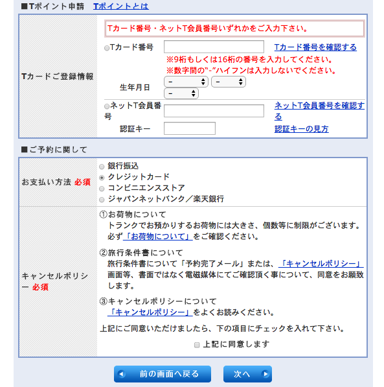
Task: Click the red Tカード番号・ネットT会員番号 notice text
Action: [x=208, y=29]
